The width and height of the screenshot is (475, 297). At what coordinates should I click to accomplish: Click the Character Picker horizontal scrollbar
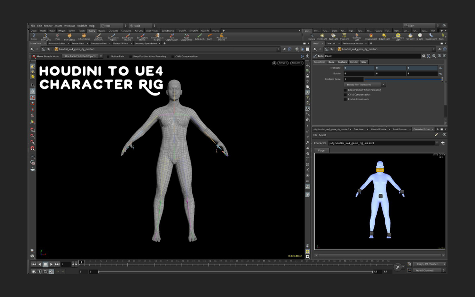click(x=380, y=255)
